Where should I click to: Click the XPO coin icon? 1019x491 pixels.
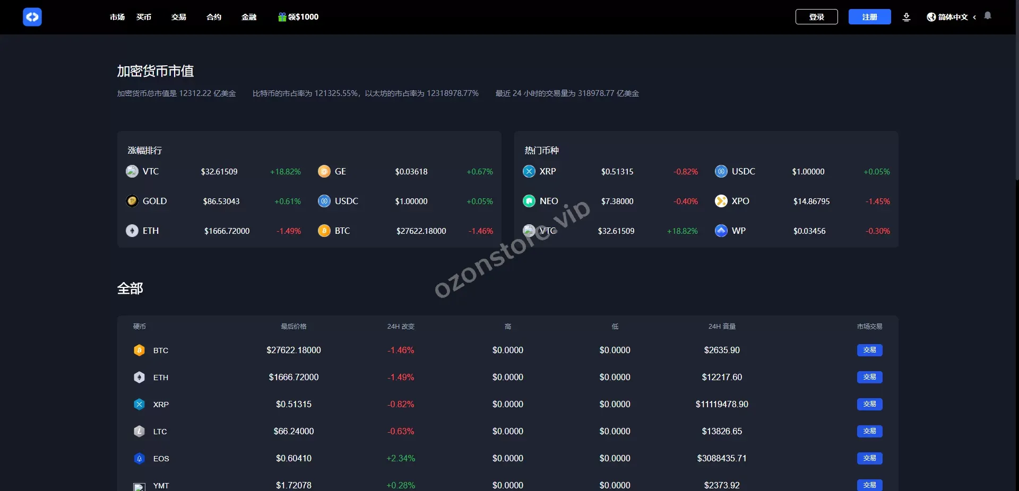pyautogui.click(x=721, y=201)
